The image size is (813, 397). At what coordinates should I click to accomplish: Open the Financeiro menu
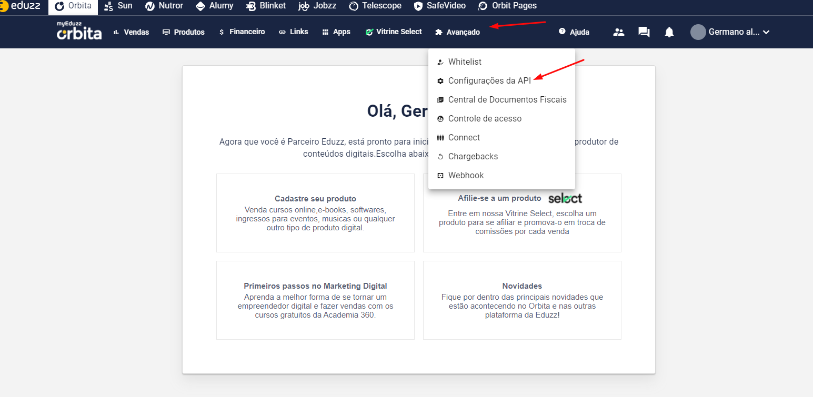tap(242, 32)
